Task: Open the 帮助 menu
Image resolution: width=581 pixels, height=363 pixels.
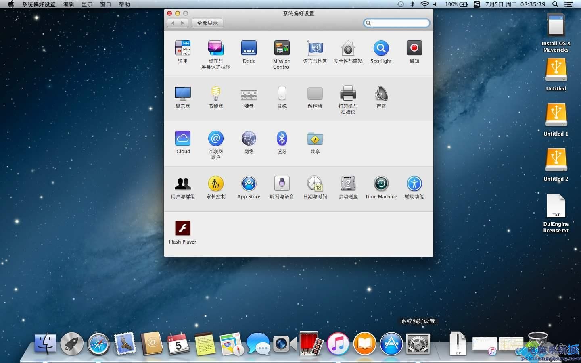Action: click(x=124, y=4)
